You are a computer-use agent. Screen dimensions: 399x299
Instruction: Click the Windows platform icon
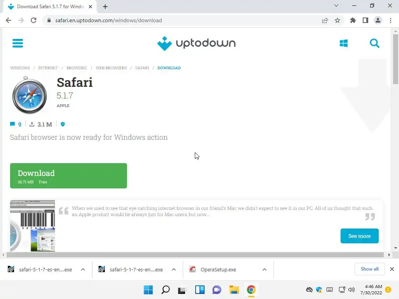pos(344,43)
